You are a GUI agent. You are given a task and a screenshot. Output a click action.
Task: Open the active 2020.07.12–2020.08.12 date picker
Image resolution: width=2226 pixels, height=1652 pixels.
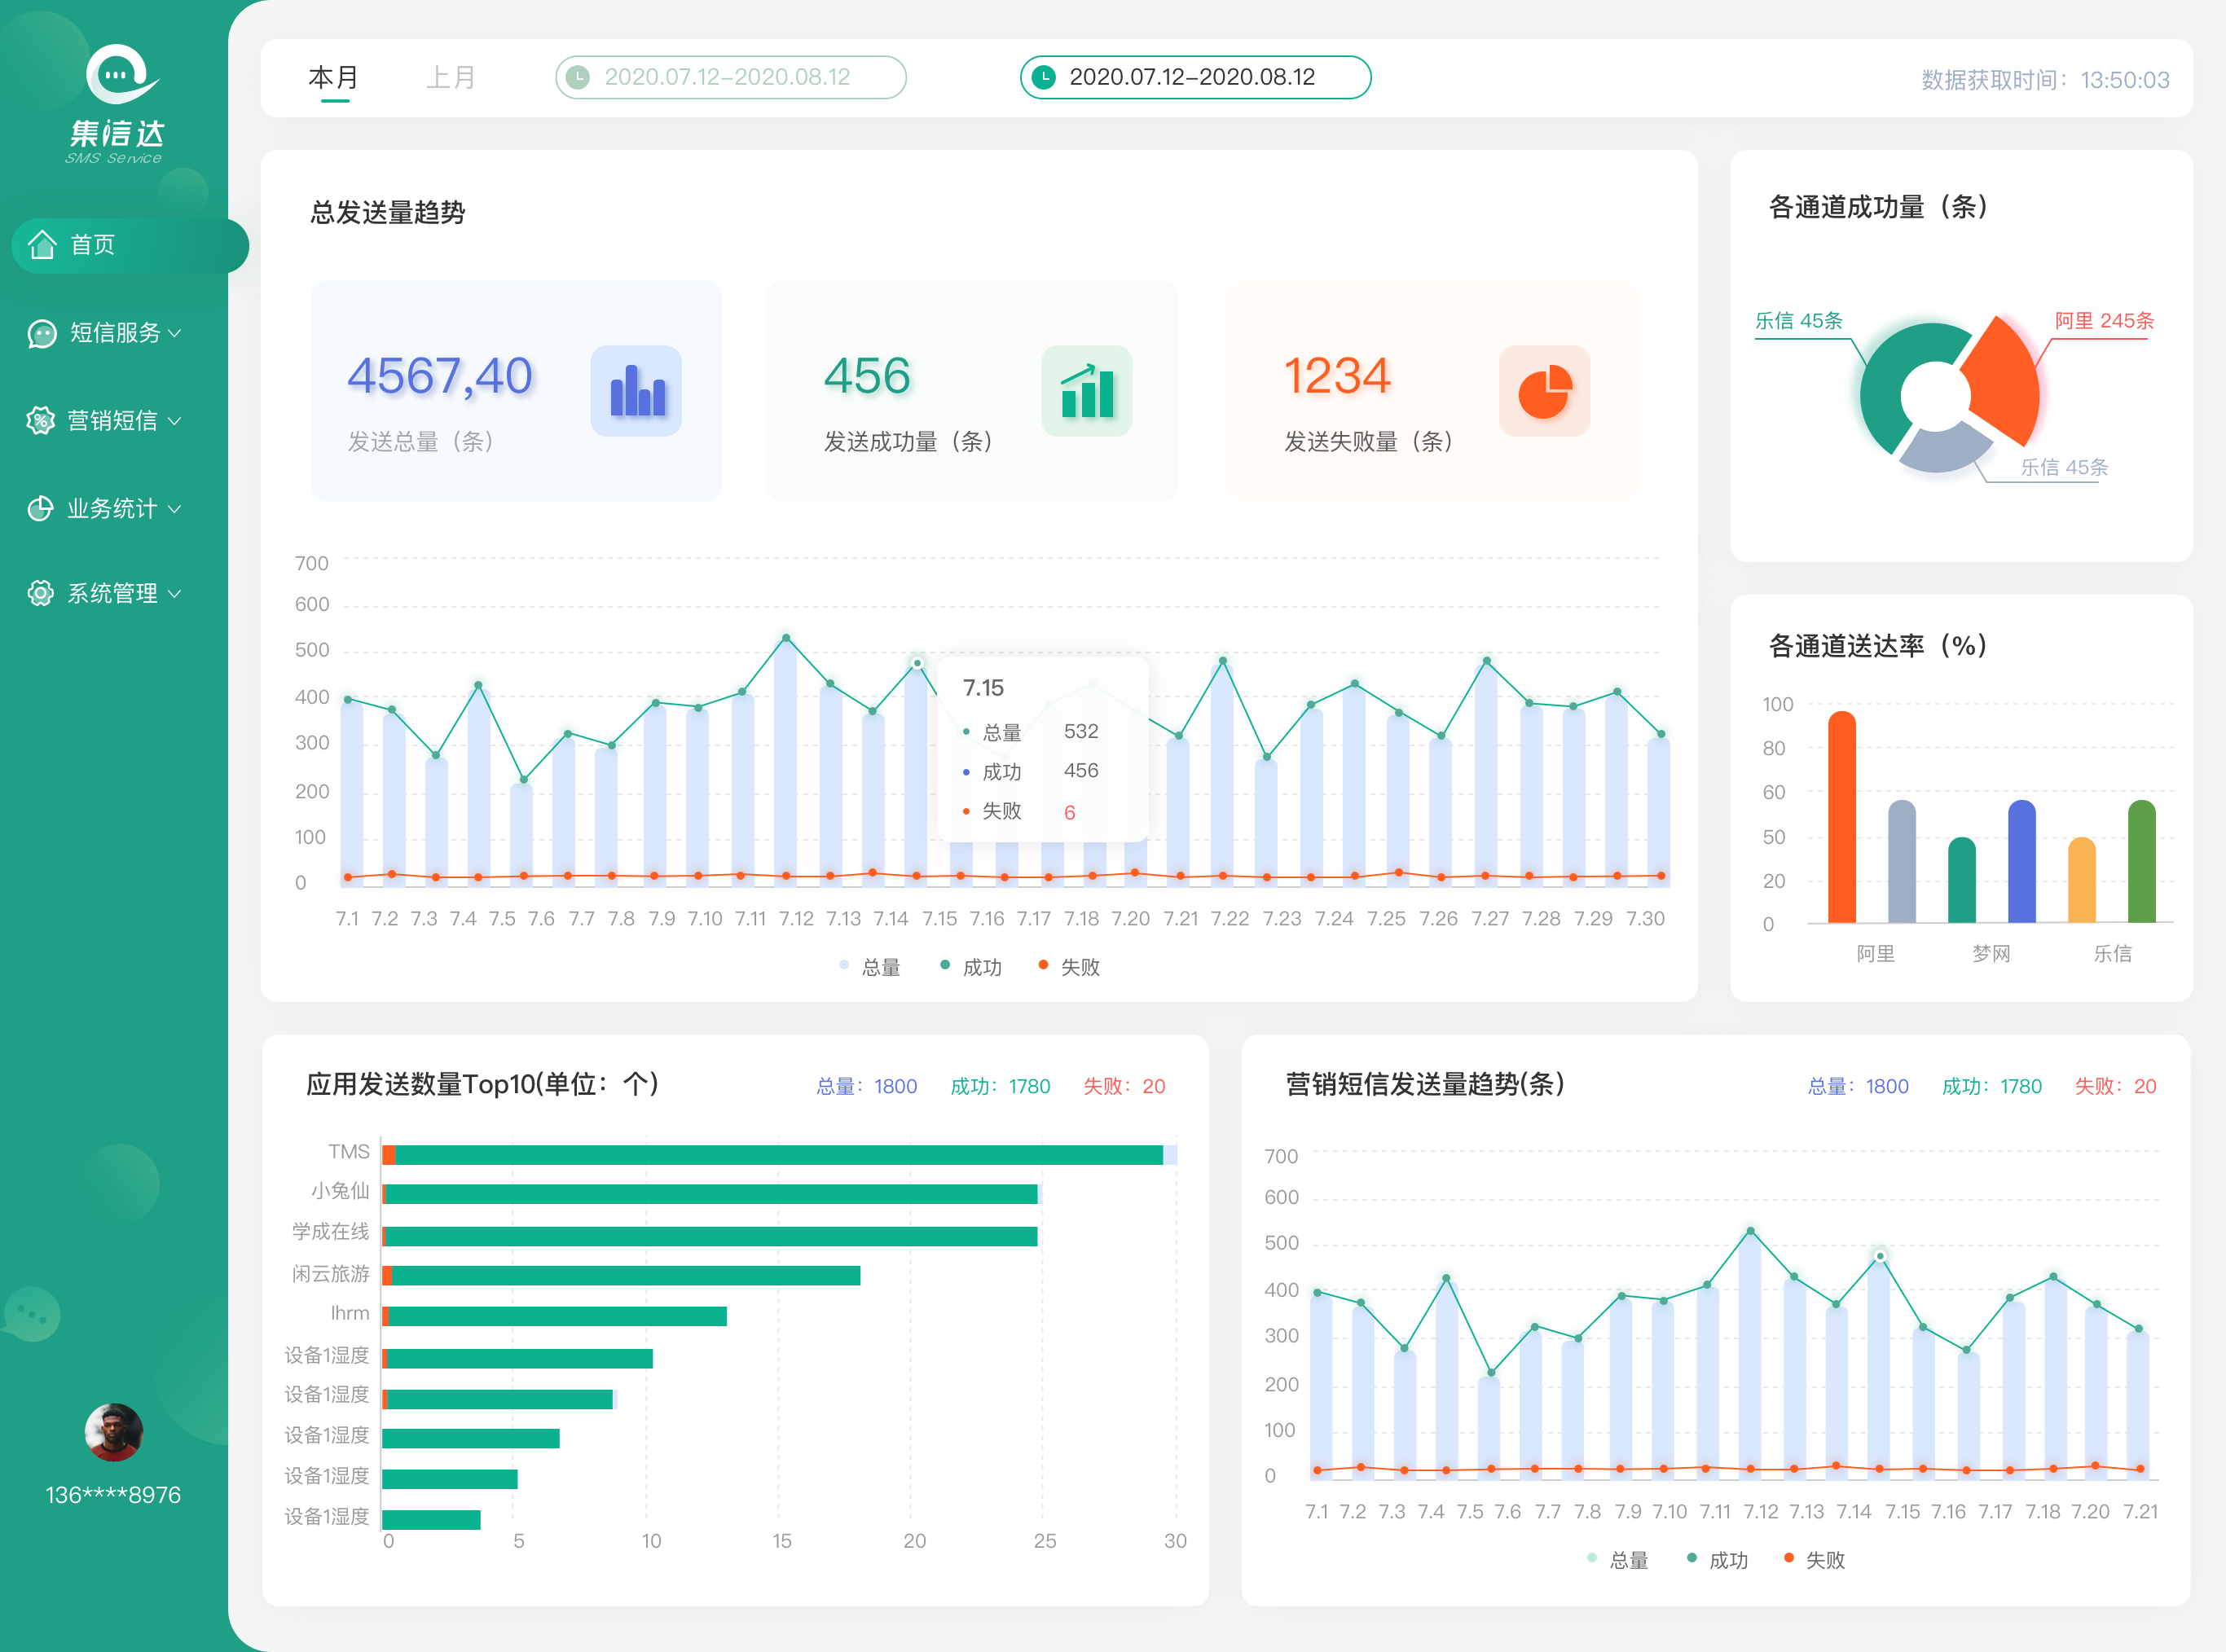click(1195, 77)
